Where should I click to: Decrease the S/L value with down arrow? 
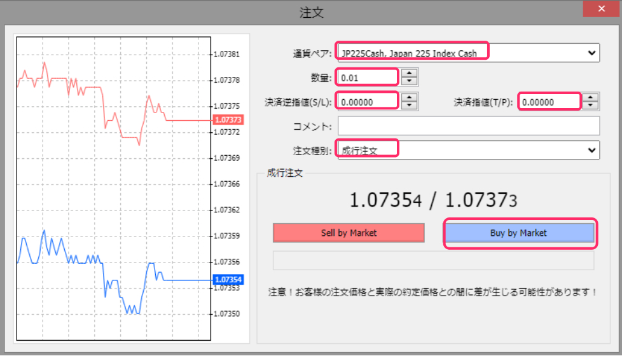point(410,106)
